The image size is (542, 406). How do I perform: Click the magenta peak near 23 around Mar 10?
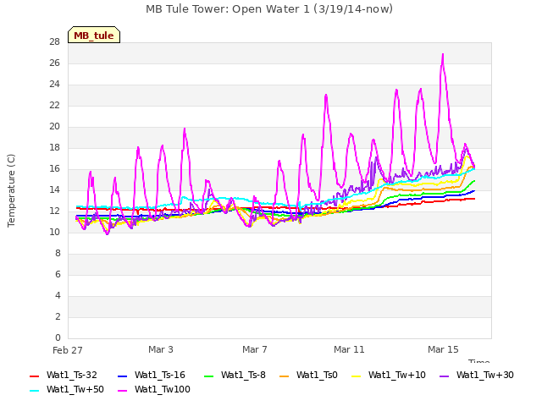tap(326, 95)
